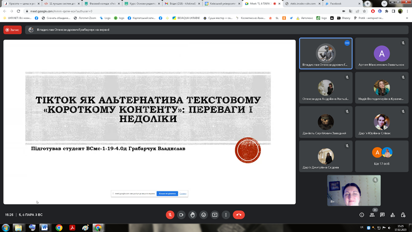The height and width of the screenshot is (232, 412).
Task: Select Артем Максимович Завальнюк's video tile
Action: click(382, 54)
